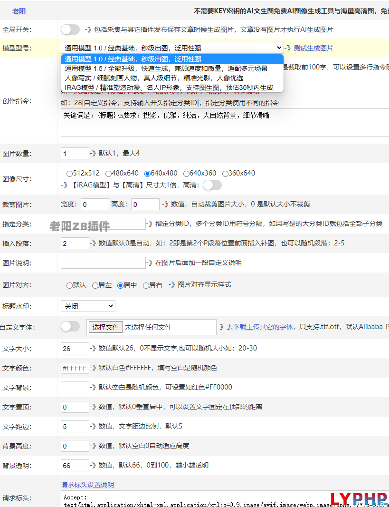Click the 裁剪图片 宽度 field
This screenshot has width=389, height=507.
coord(95,205)
